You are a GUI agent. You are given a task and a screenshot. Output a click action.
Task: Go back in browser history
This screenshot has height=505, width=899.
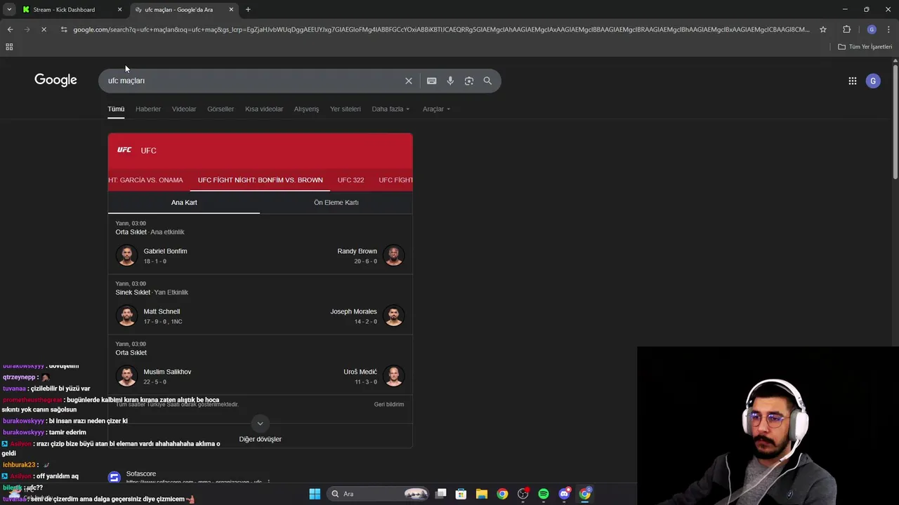tap(10, 29)
